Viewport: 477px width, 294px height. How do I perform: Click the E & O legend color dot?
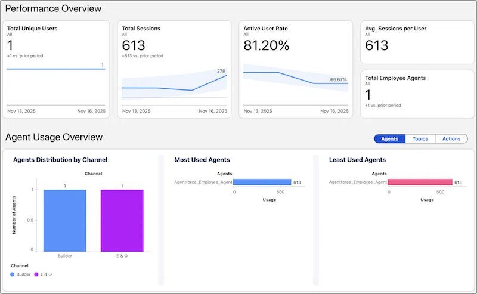[36, 274]
